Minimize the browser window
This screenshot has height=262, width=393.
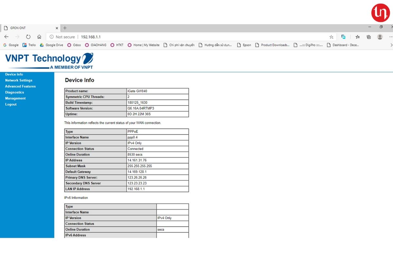point(370,27)
